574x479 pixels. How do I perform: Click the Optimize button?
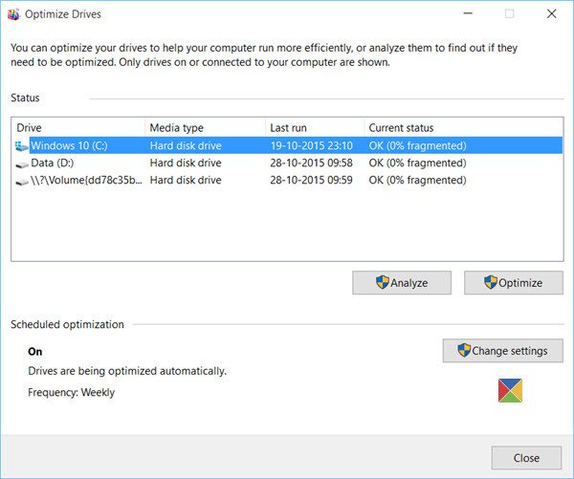513,282
